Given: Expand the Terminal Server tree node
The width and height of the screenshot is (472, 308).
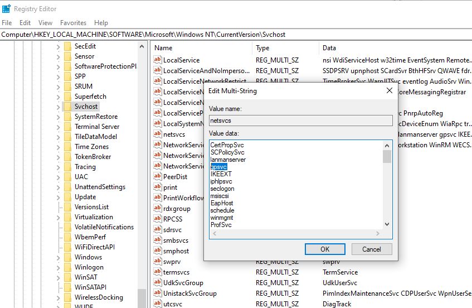Looking at the screenshot, I should [x=58, y=127].
